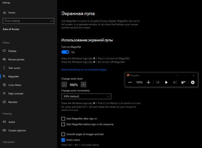202x148 pixels.
Task: Select the Color filters page
Action: 15,85
